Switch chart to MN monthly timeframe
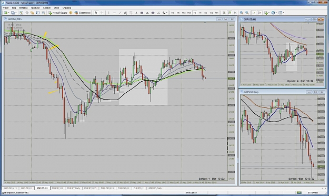This screenshot has width=329, height=196. 217,13
